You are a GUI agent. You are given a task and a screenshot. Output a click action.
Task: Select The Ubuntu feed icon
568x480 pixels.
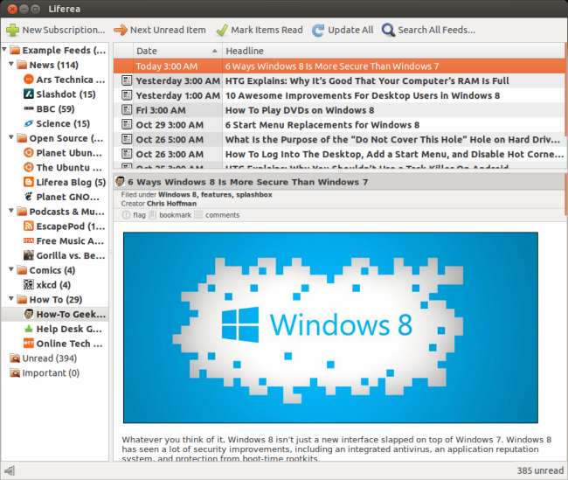[x=28, y=168]
